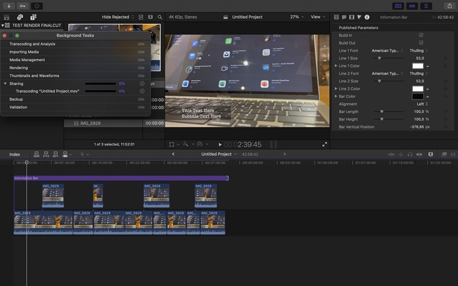Open the Line 1 Font family dropdown

(x=388, y=50)
